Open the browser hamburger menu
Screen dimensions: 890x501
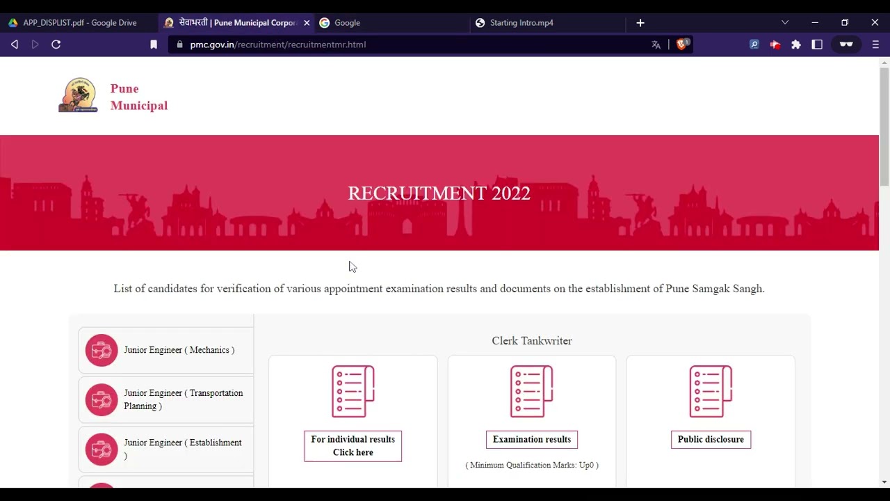click(x=875, y=45)
